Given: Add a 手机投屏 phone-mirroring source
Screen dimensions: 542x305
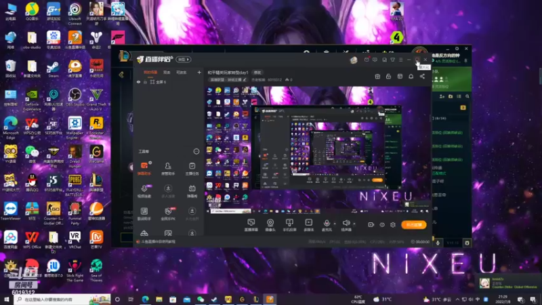Looking at the screenshot, I should [x=289, y=225].
